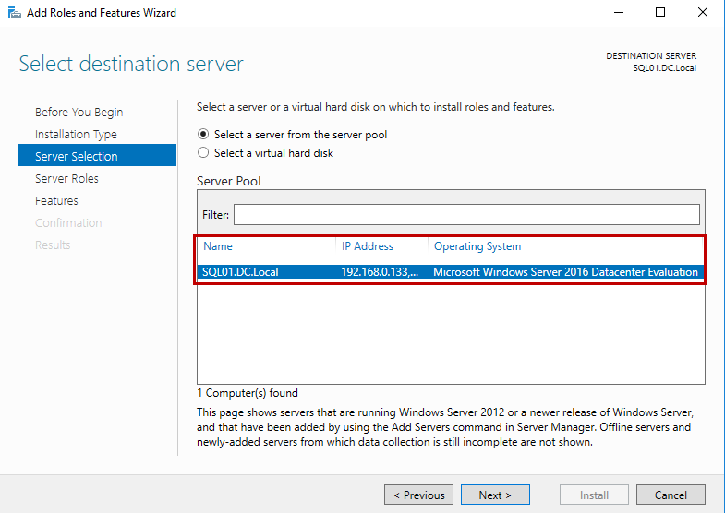Click Next to continue the wizard
This screenshot has height=513, width=725.
point(495,495)
